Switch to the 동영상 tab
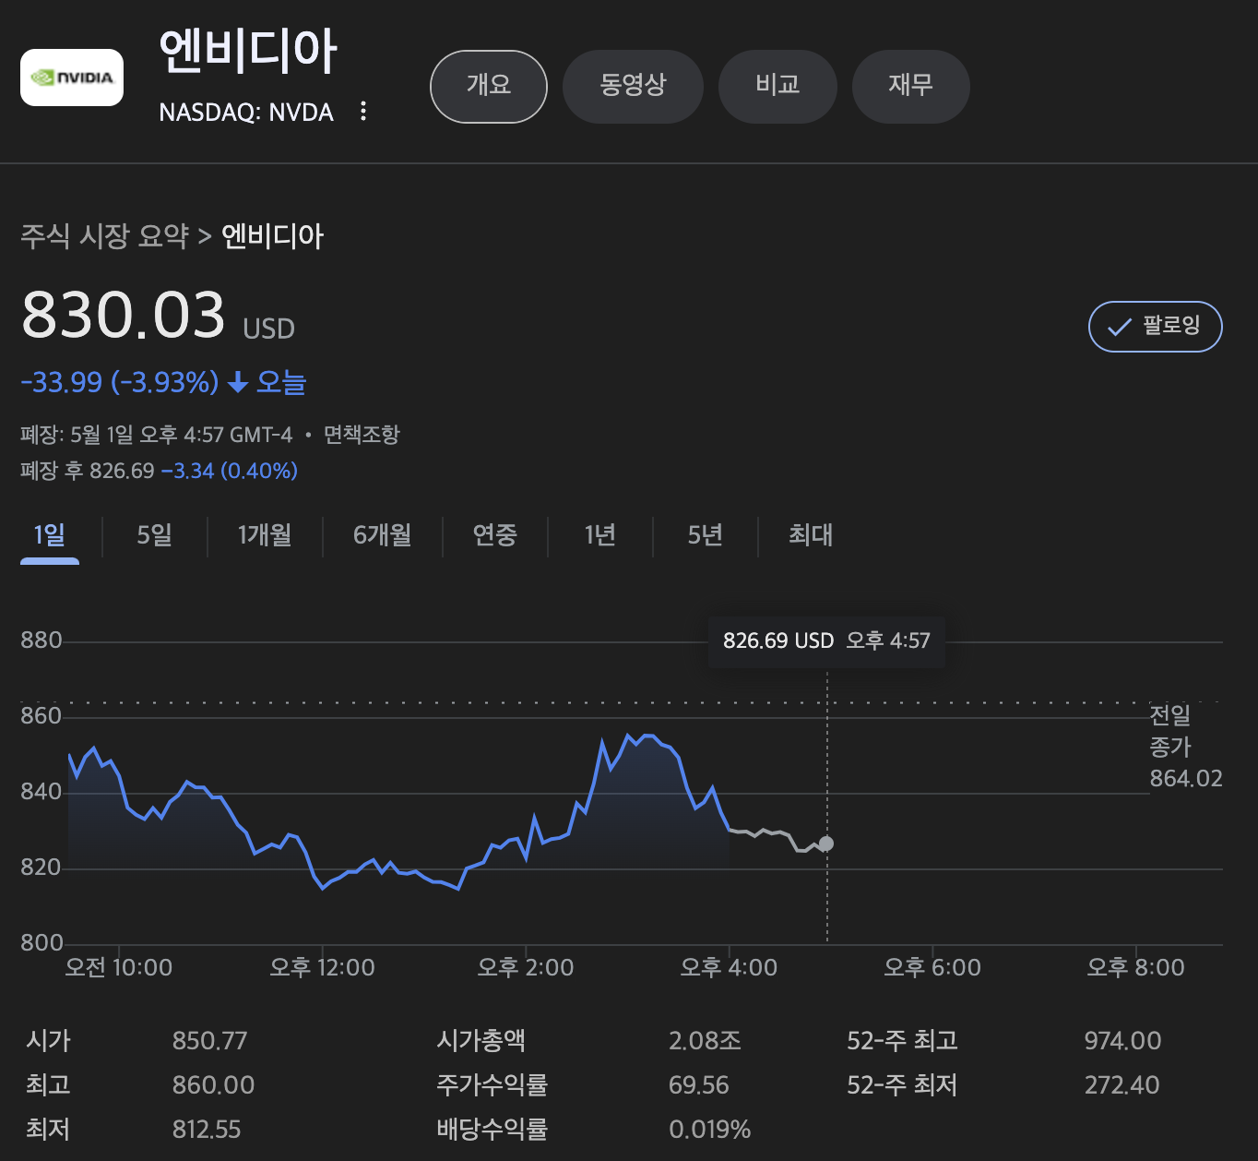The width and height of the screenshot is (1258, 1161). [633, 86]
